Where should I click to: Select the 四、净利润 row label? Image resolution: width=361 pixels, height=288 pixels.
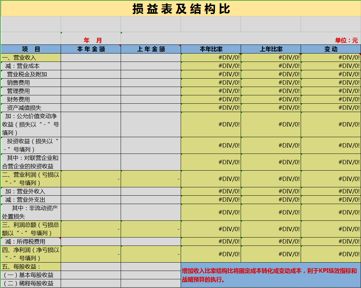(x=31, y=254)
